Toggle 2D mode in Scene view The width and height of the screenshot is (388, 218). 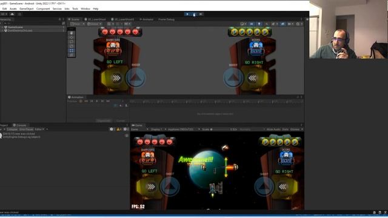pos(252,24)
